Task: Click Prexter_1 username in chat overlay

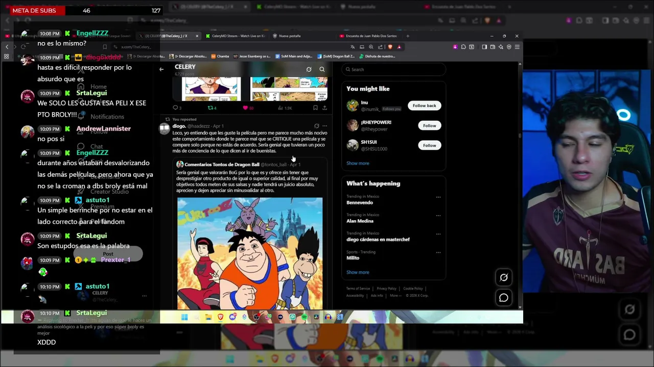Action: pos(115,260)
